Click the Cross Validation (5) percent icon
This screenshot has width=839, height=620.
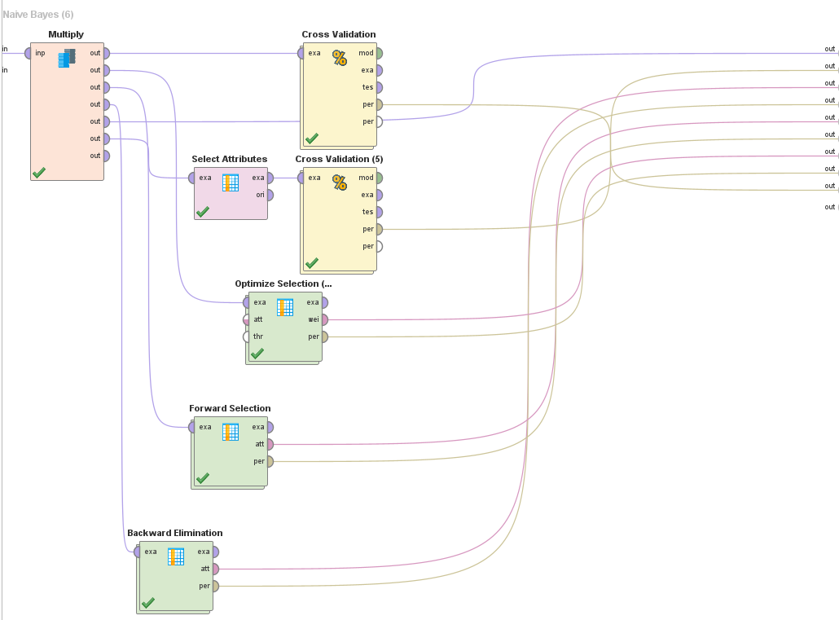(x=339, y=182)
